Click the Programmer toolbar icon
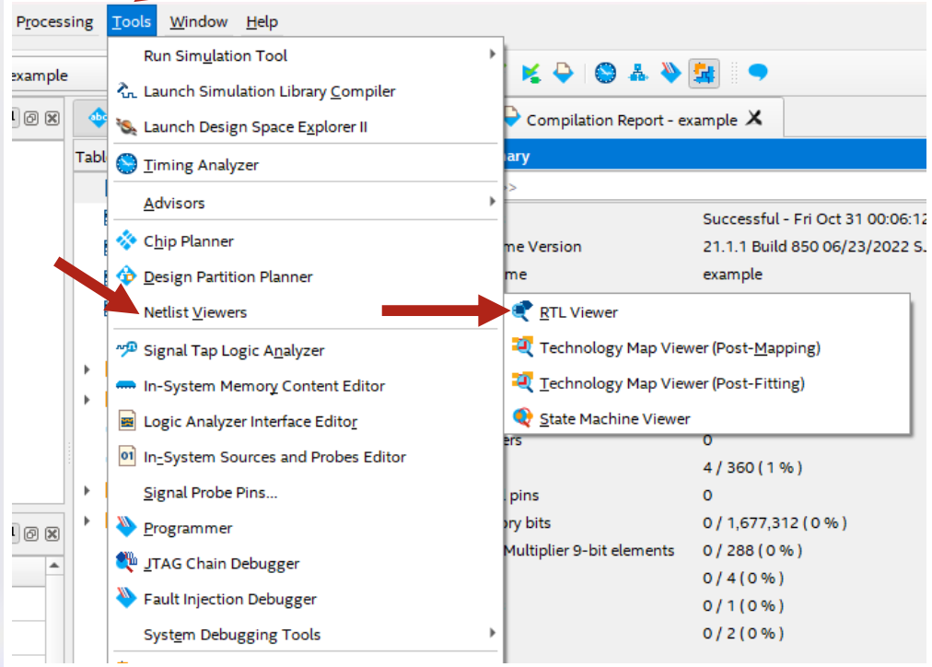Image resolution: width=932 pixels, height=667 pixels. click(671, 73)
